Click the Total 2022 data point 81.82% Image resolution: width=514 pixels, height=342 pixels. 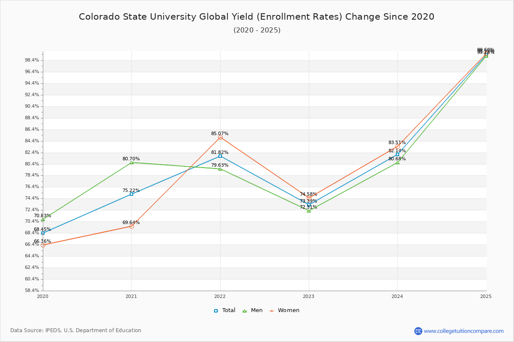[220, 156]
